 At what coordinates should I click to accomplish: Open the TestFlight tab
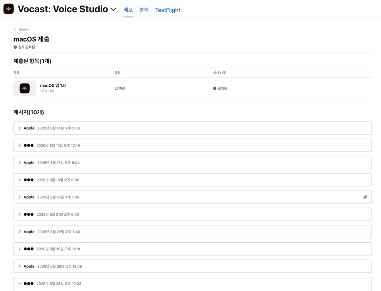pos(167,10)
